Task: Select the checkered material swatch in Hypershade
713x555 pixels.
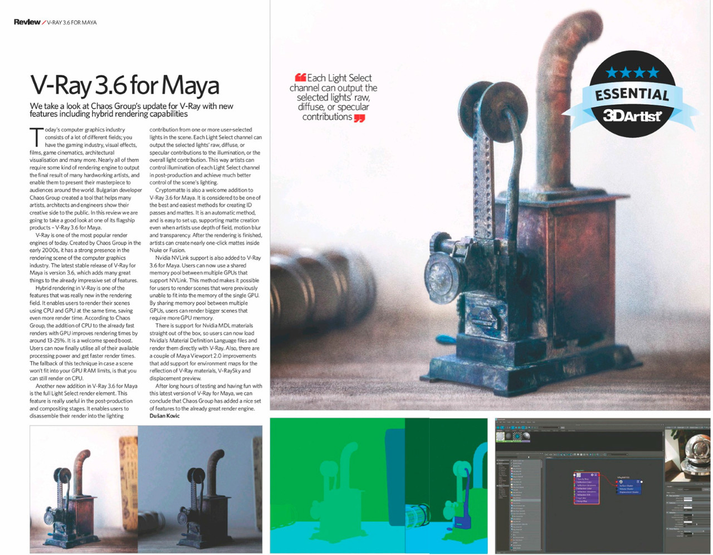Action: point(517,436)
